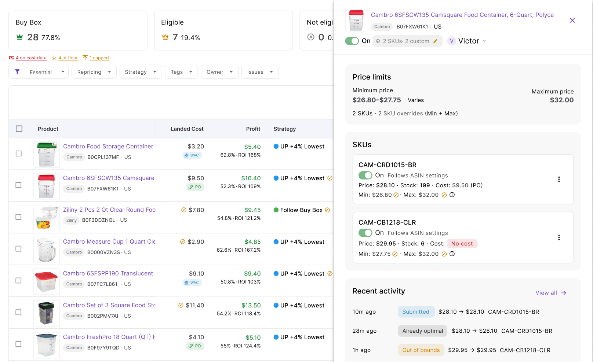Click the orange crown Eligible icon

click(165, 37)
